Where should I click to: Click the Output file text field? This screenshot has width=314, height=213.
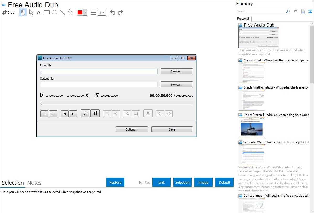[99, 85]
